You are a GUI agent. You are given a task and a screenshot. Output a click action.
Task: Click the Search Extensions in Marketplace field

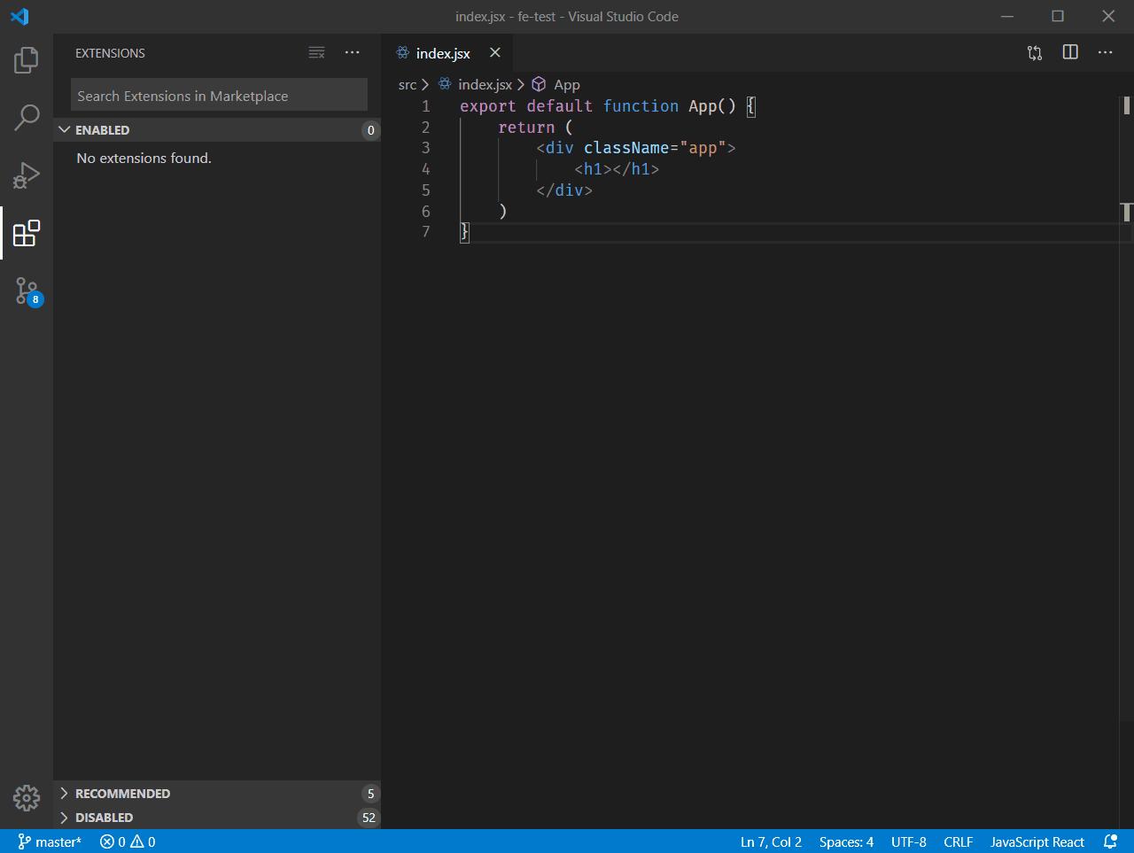tap(217, 95)
